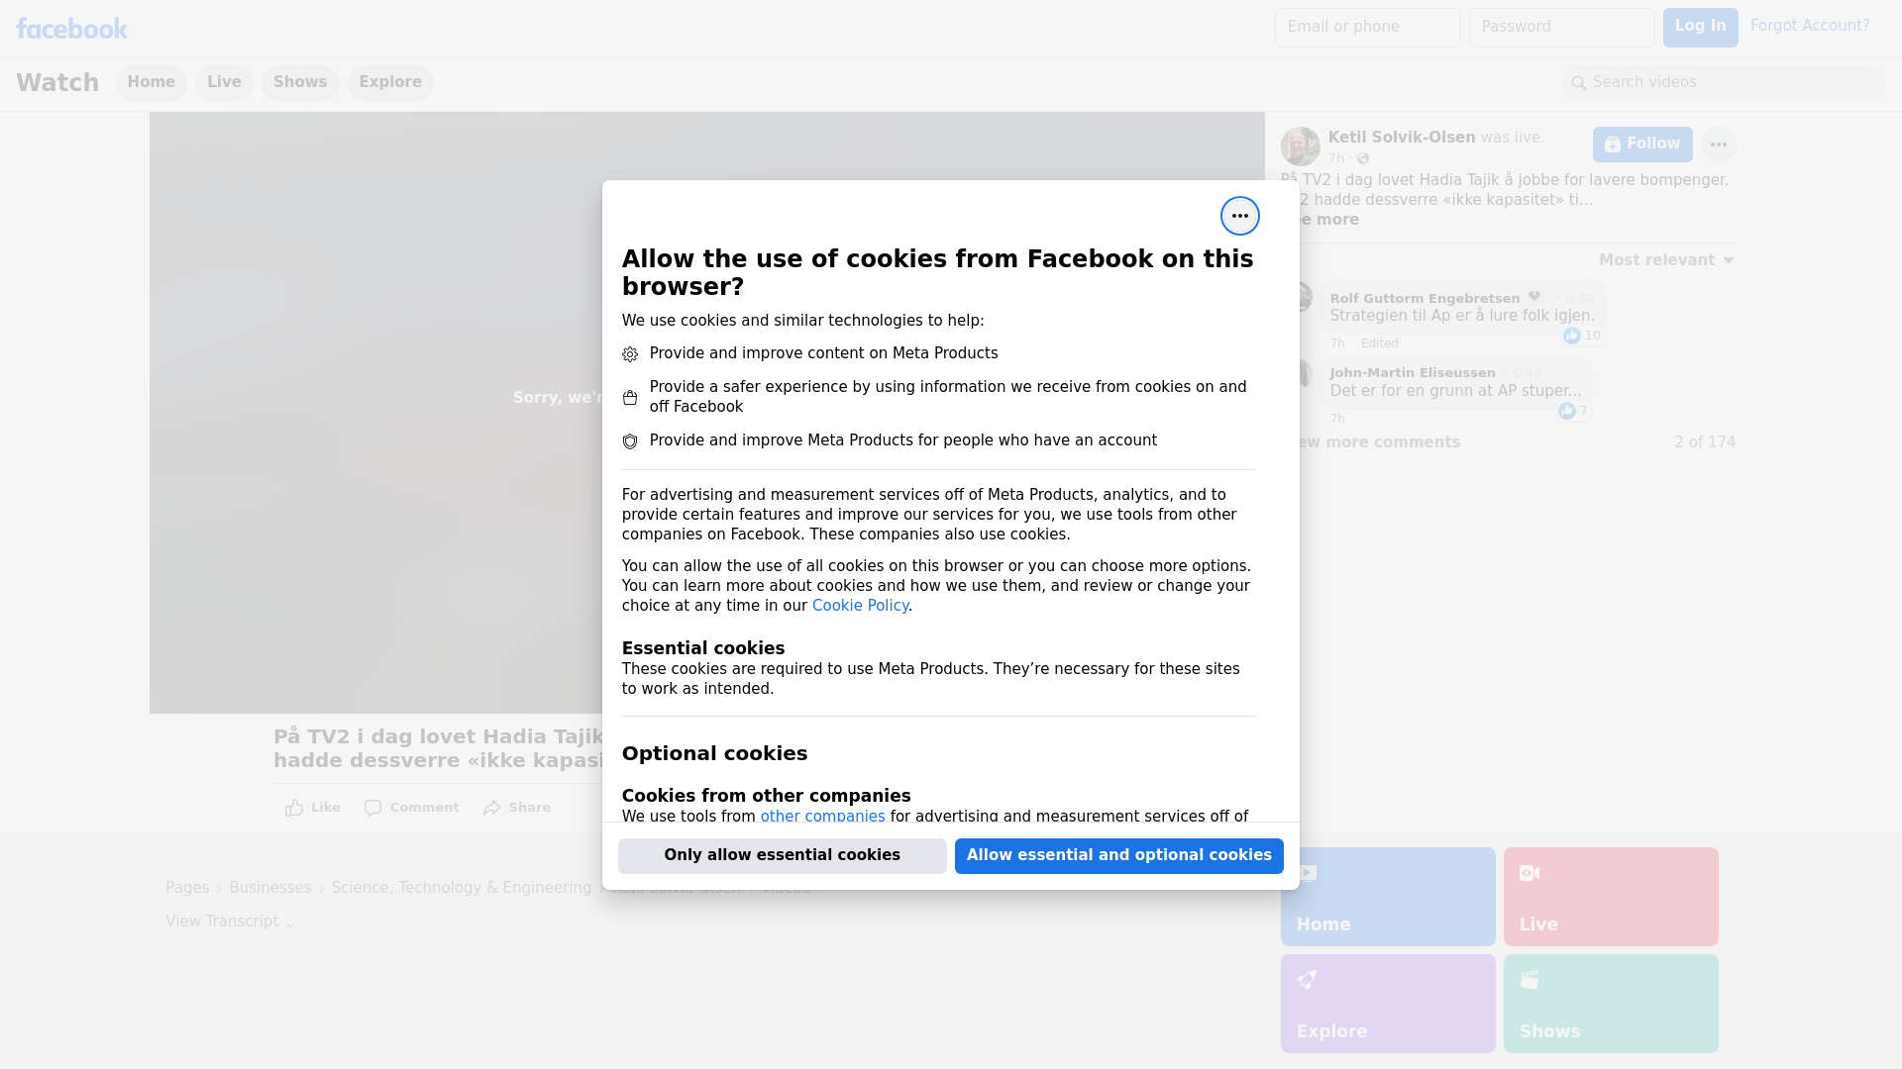1902x1069 pixels.
Task: Expand post text with See more
Action: coord(1321,220)
